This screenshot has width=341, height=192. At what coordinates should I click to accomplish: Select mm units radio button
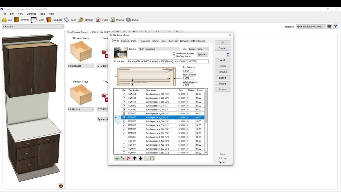(x=220, y=158)
